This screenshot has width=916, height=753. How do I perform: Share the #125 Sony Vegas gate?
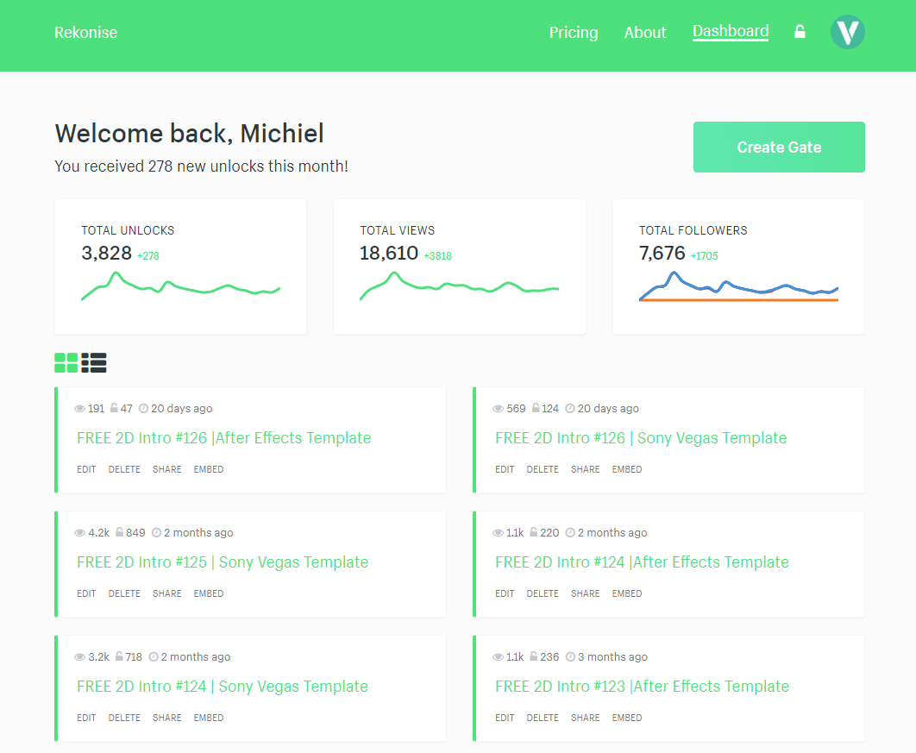pos(167,593)
